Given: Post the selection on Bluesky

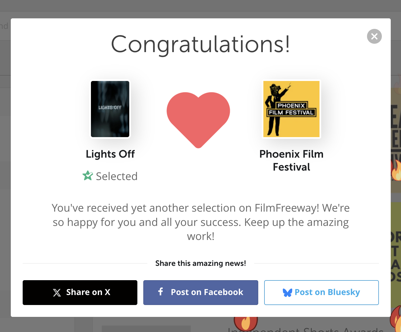Looking at the screenshot, I should point(321,293).
